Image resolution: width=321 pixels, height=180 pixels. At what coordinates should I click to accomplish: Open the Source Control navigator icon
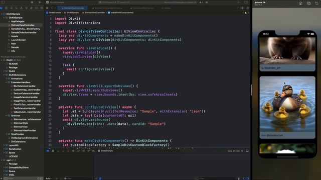pyautogui.click(x=6, y=8)
